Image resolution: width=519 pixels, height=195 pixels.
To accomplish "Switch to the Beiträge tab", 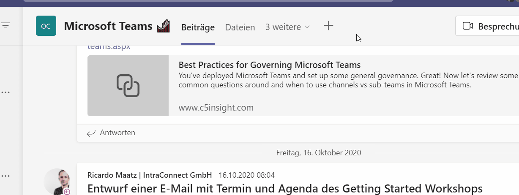I will [198, 27].
